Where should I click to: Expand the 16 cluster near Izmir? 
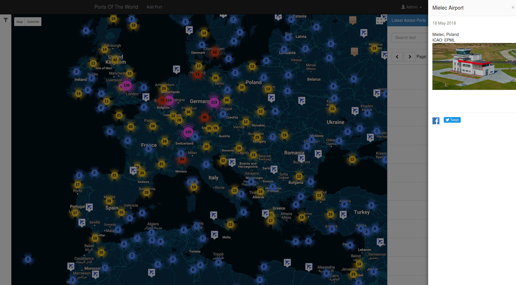pyautogui.click(x=302, y=217)
